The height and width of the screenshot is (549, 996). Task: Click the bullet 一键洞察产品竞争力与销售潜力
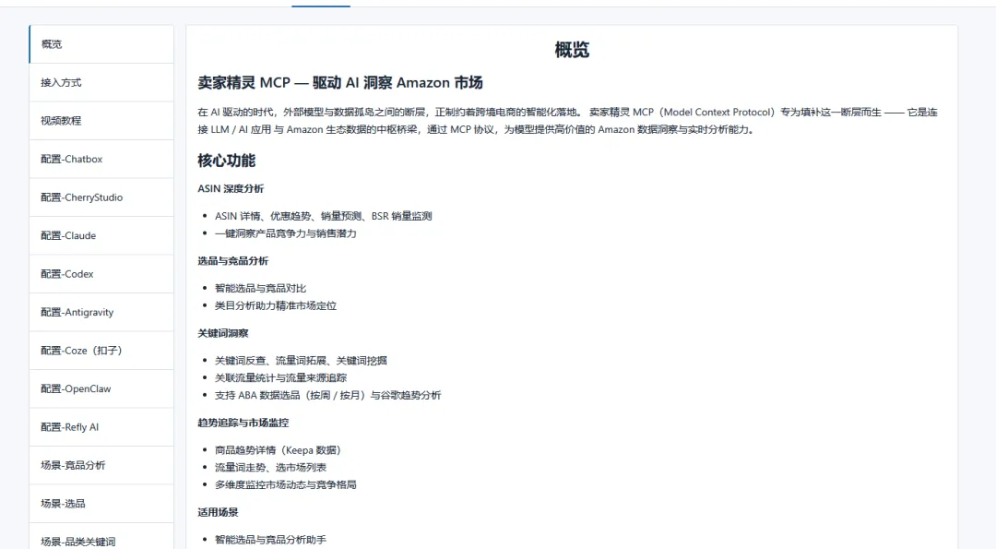point(286,233)
